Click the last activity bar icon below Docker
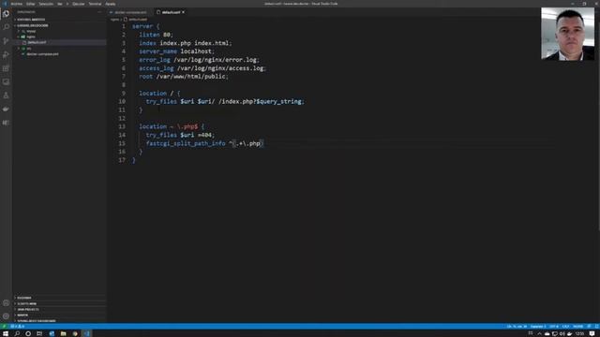This screenshot has width=600, height=337. click(6, 123)
